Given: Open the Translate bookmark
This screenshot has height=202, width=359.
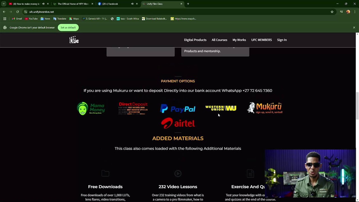Looking at the screenshot, I should point(60,19).
